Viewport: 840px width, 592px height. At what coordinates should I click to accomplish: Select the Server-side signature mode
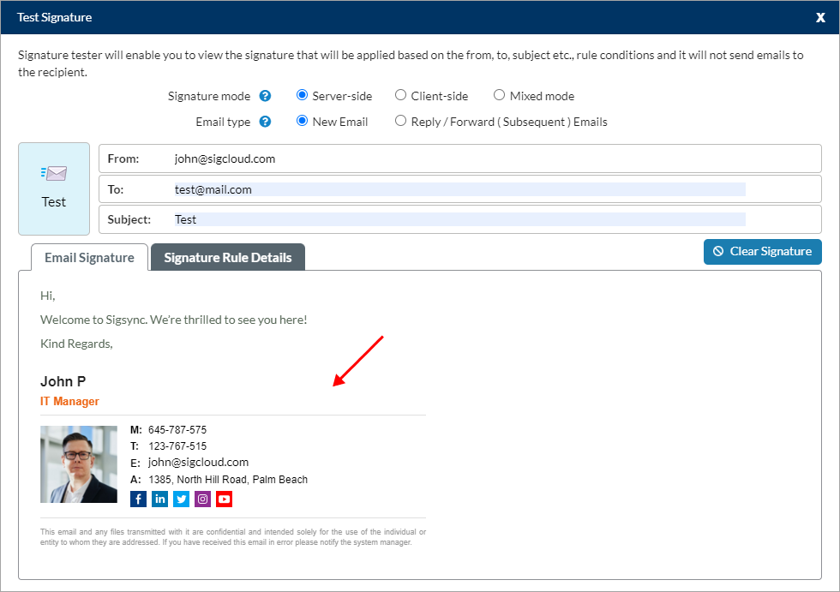[x=302, y=96]
